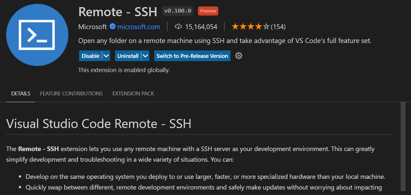Click Switch to Pre-Release Version
The height and width of the screenshot is (195, 411).
coord(192,56)
